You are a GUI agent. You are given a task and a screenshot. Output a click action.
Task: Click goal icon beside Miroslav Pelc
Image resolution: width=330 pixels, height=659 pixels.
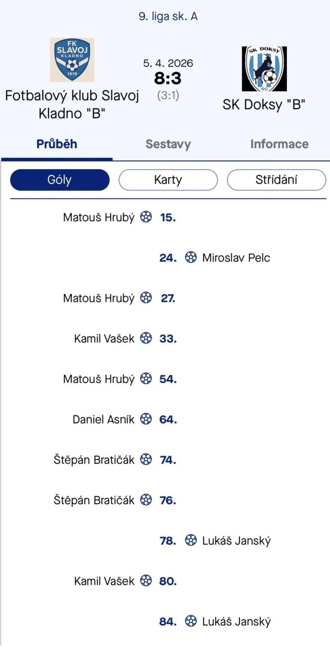191,257
